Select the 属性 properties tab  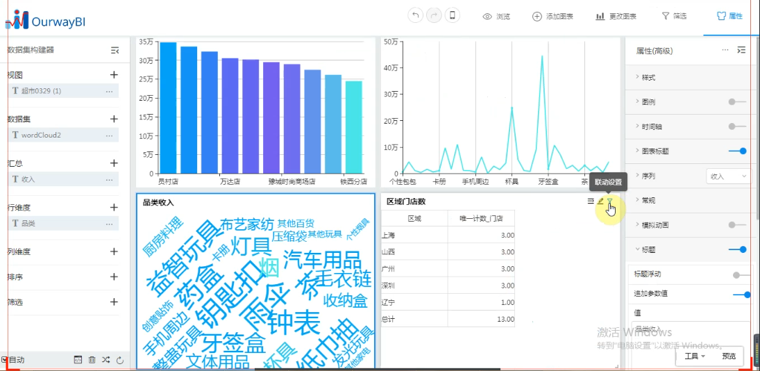coord(729,16)
